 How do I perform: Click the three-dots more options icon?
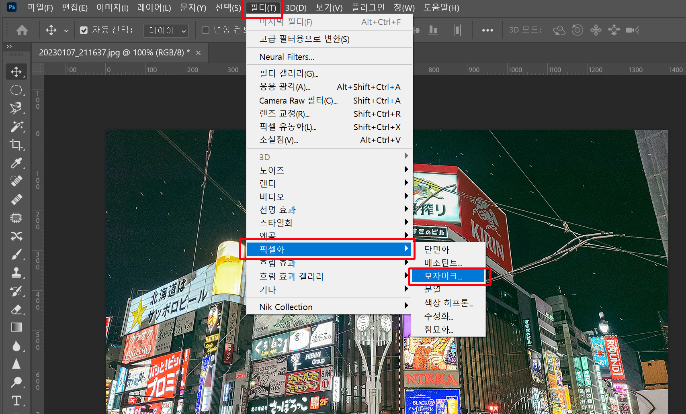(487, 30)
